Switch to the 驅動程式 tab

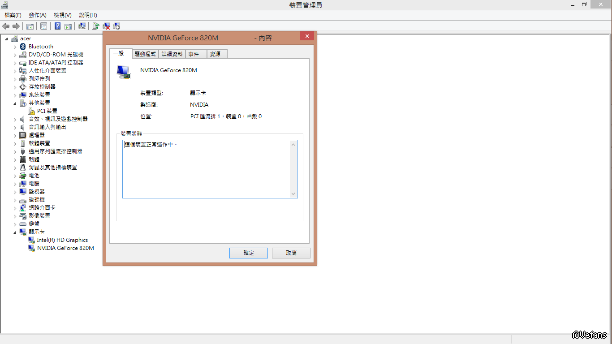[145, 54]
